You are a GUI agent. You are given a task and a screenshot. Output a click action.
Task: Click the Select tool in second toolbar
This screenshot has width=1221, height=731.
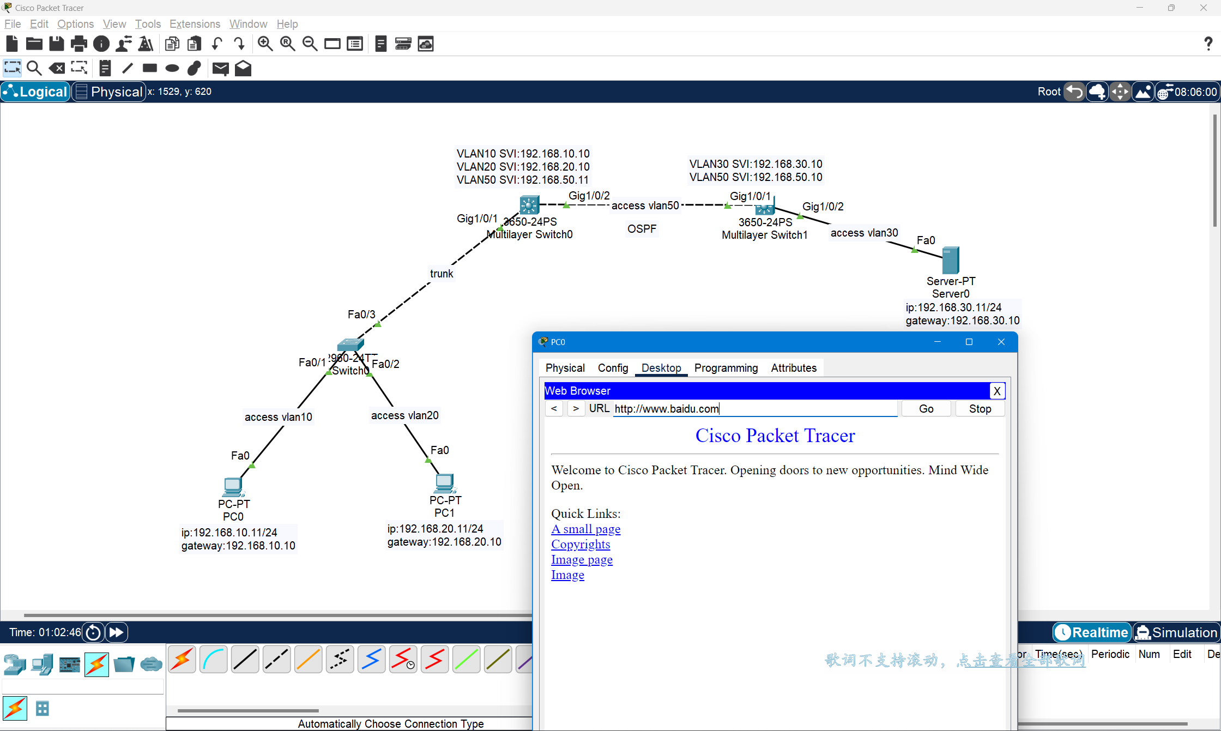pos(12,68)
